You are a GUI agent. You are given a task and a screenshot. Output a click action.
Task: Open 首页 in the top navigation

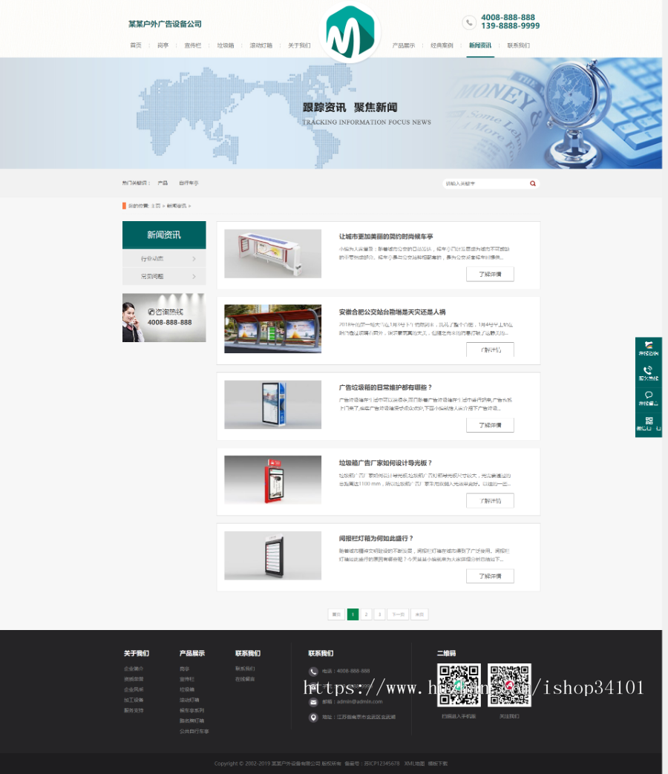tap(136, 45)
